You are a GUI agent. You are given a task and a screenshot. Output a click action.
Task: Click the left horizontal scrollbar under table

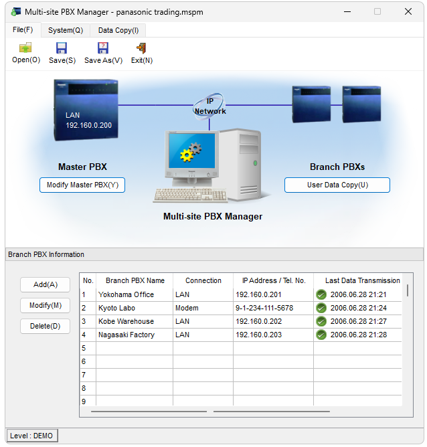pos(149,412)
